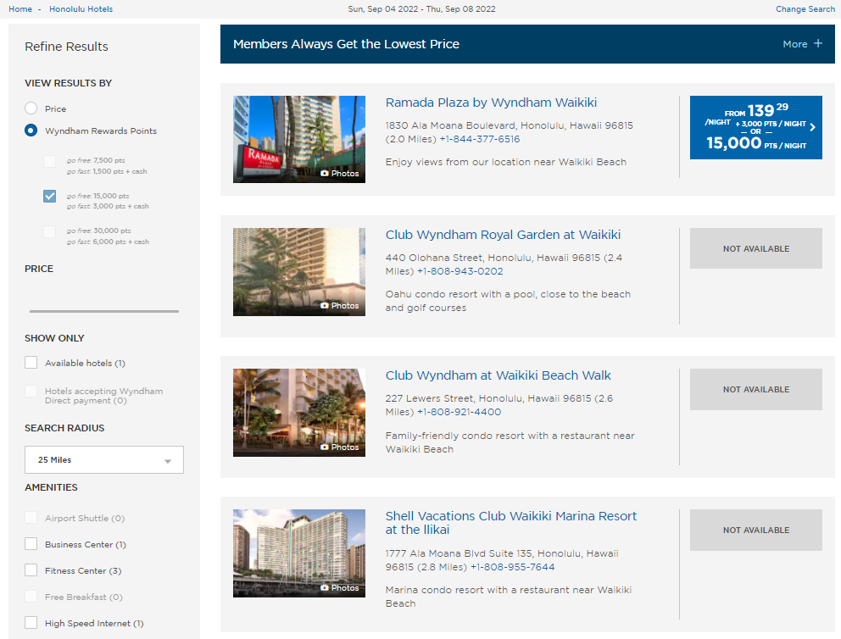Call Ramada phone +1-844-377-6516
Image resolution: width=841 pixels, height=639 pixels.
click(x=480, y=139)
